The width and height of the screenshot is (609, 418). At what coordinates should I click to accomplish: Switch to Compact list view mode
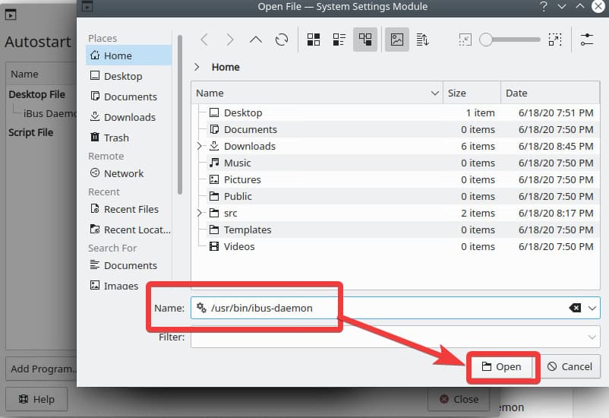pyautogui.click(x=339, y=40)
